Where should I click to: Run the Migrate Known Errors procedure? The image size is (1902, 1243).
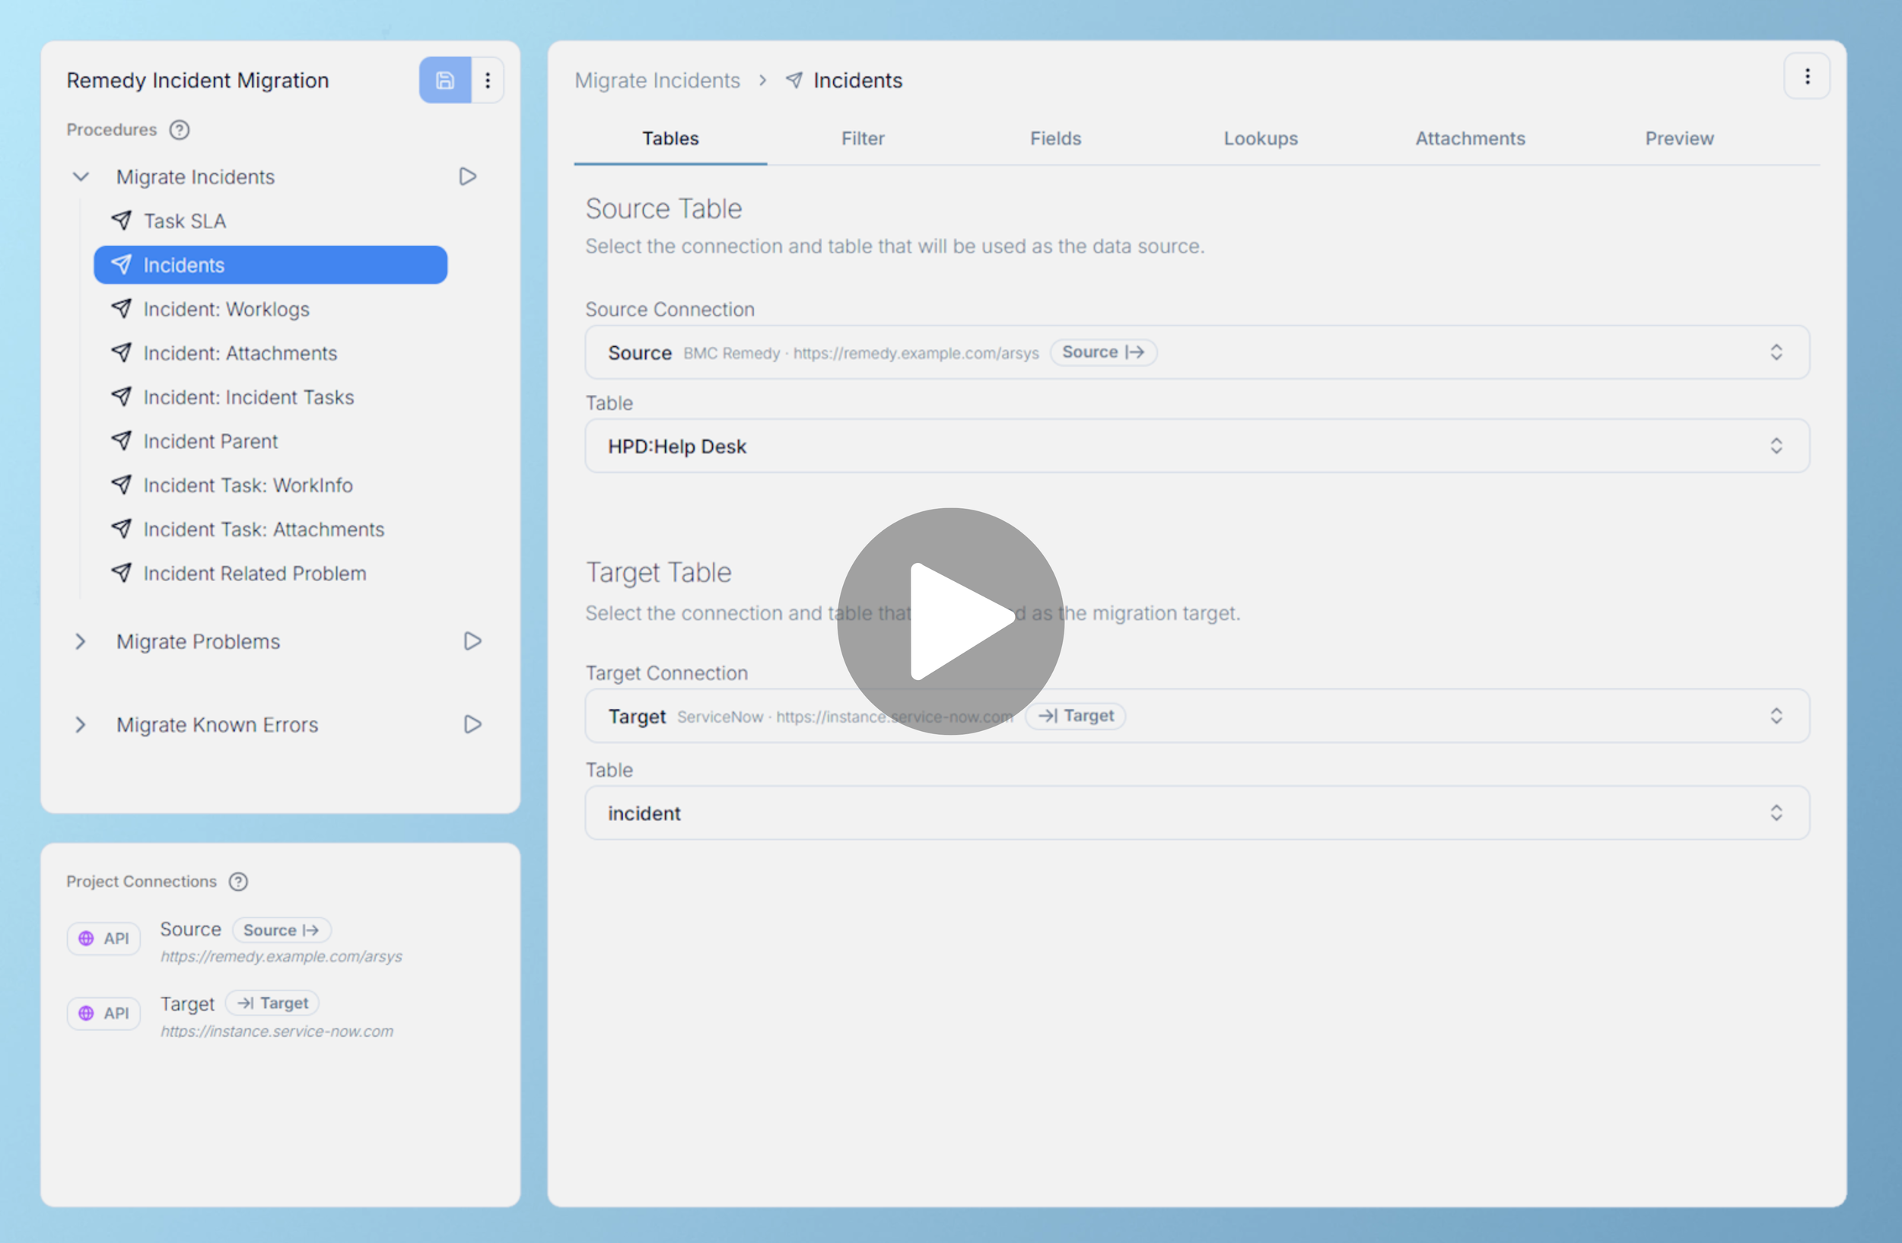(x=472, y=724)
